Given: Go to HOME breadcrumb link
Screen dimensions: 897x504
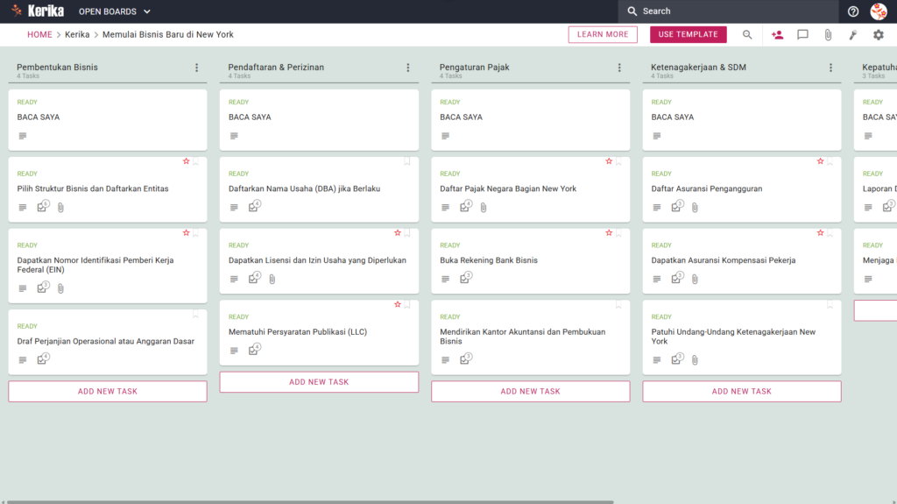Looking at the screenshot, I should coord(39,34).
